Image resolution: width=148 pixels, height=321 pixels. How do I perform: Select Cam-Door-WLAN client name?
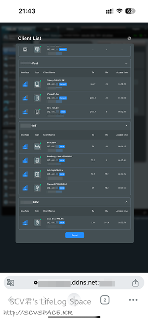coord(55,219)
